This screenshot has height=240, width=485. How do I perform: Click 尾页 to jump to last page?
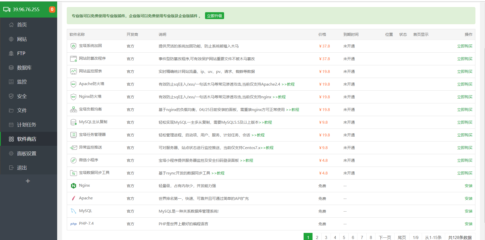coord(402,237)
